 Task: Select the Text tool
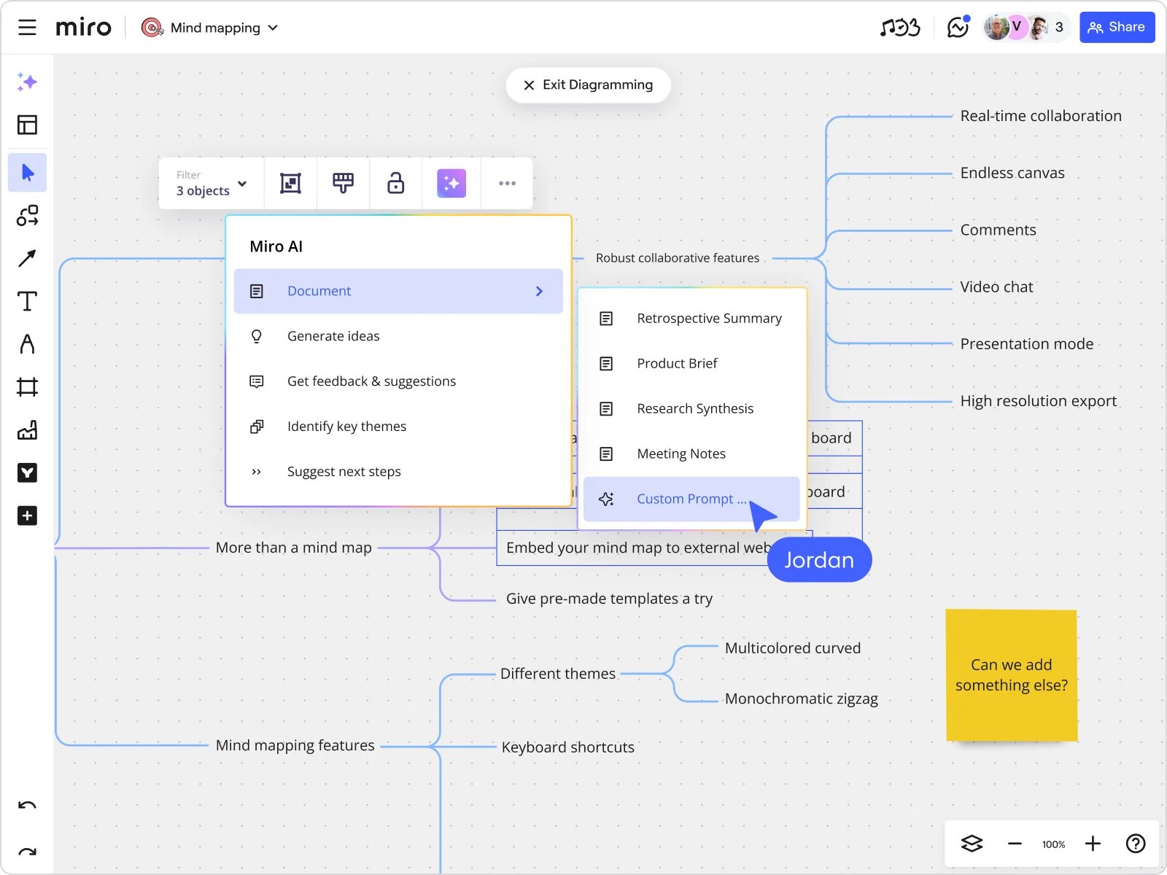point(27,301)
